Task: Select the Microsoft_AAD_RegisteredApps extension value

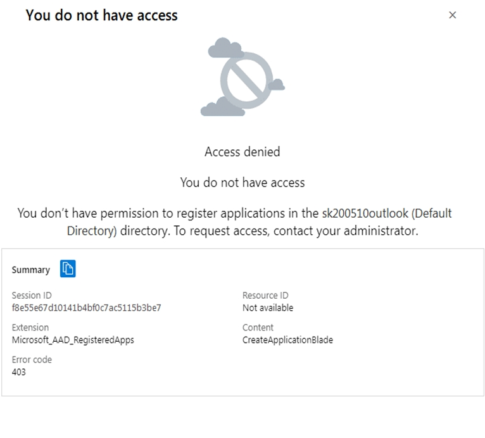Action: (x=73, y=340)
